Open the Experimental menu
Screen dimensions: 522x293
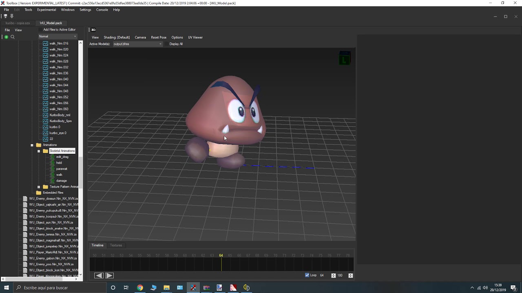point(46,10)
